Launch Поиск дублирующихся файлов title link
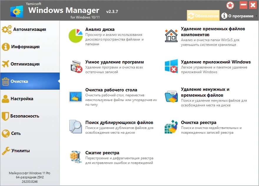The image size is (259, 186). (119, 123)
